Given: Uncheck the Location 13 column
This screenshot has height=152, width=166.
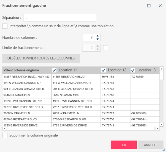Looking at the screenshot, I should pos(133,70).
